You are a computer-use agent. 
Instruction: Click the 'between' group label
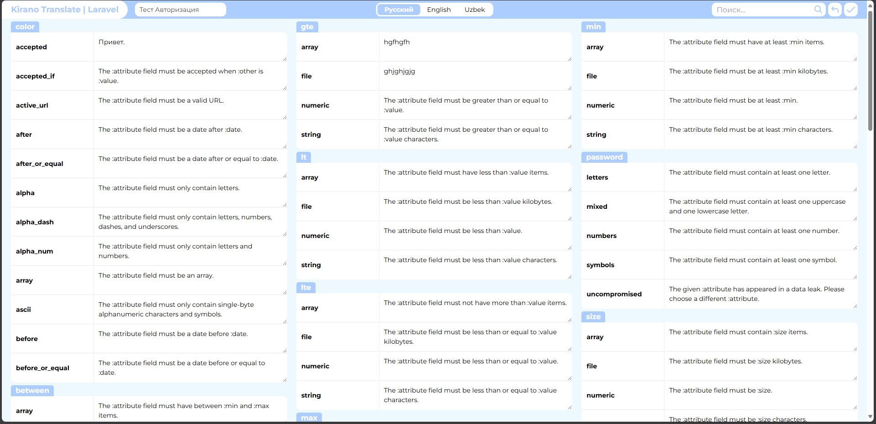(x=32, y=391)
